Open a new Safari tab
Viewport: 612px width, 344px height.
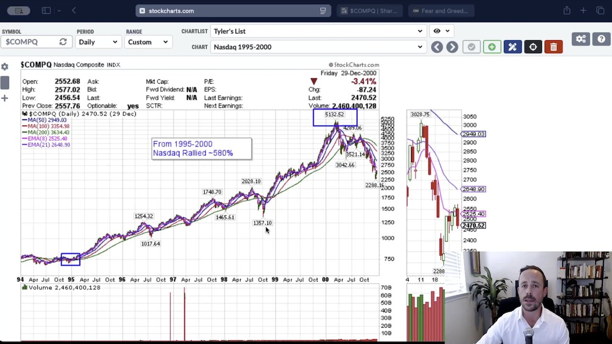pos(583,11)
